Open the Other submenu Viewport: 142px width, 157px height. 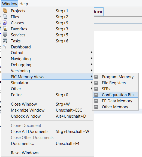pyautogui.click(x=47, y=89)
